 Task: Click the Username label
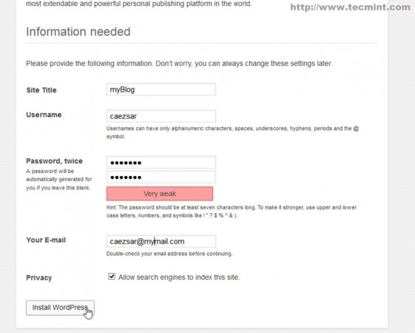(44, 115)
